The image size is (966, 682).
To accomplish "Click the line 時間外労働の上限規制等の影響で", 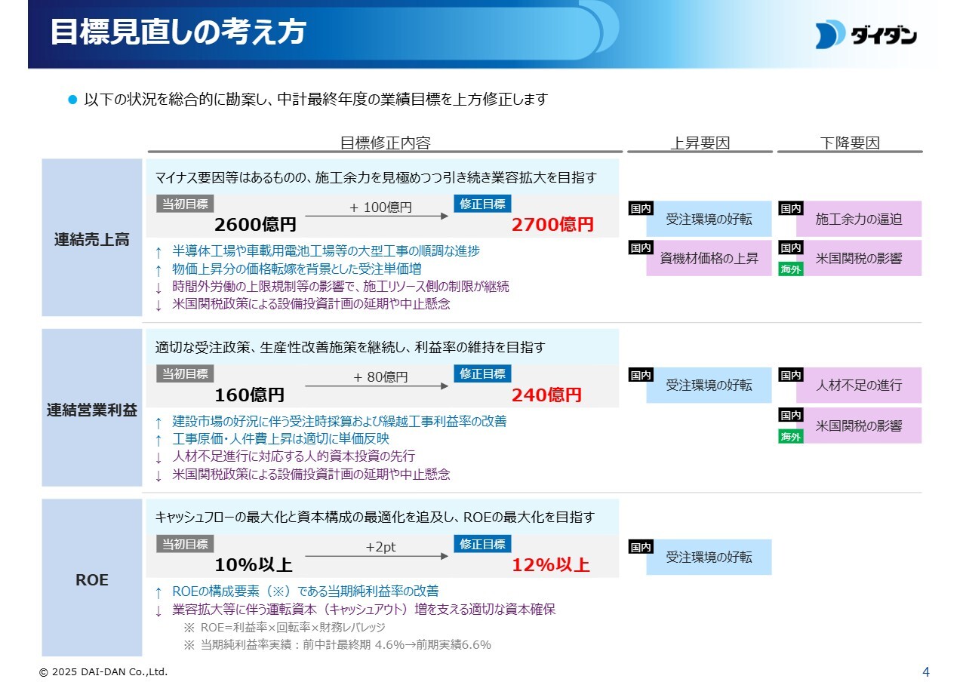I will tap(340, 287).
